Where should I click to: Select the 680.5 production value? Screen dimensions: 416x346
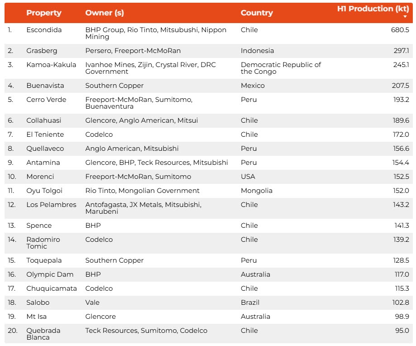400,30
